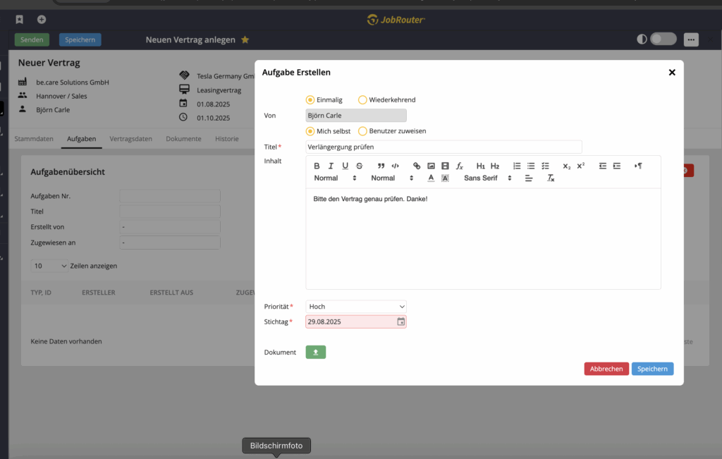
Task: Clear text formatting in editor
Action: pyautogui.click(x=551, y=178)
